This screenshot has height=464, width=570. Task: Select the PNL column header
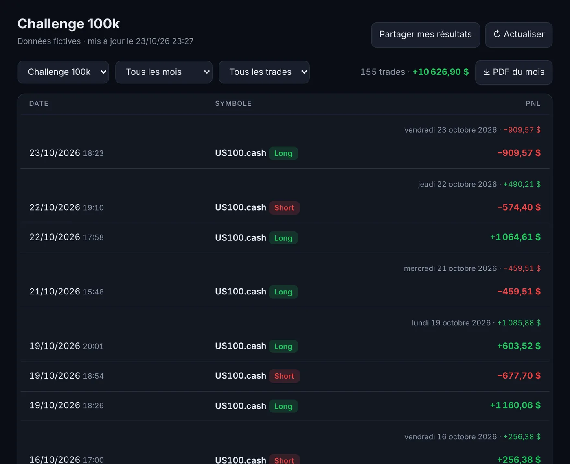[533, 103]
